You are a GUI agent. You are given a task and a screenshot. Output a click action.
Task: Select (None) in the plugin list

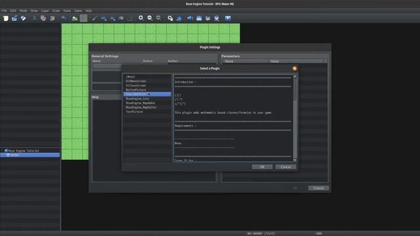[x=147, y=77]
